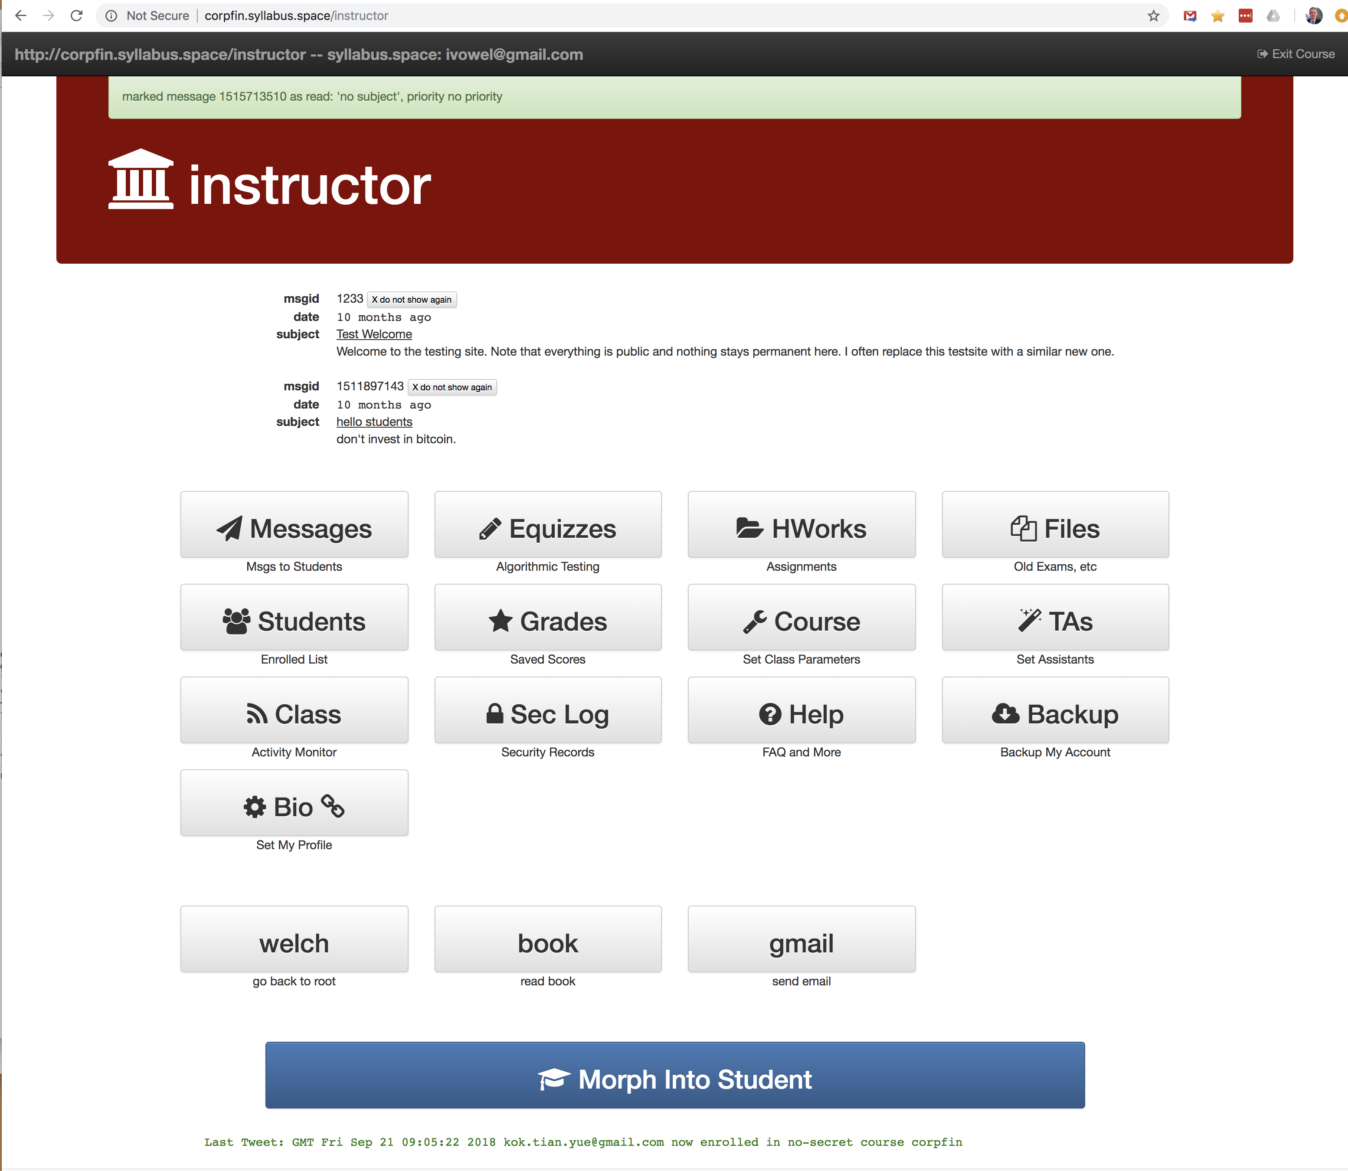Open the Files copy-icon button

tap(1055, 525)
